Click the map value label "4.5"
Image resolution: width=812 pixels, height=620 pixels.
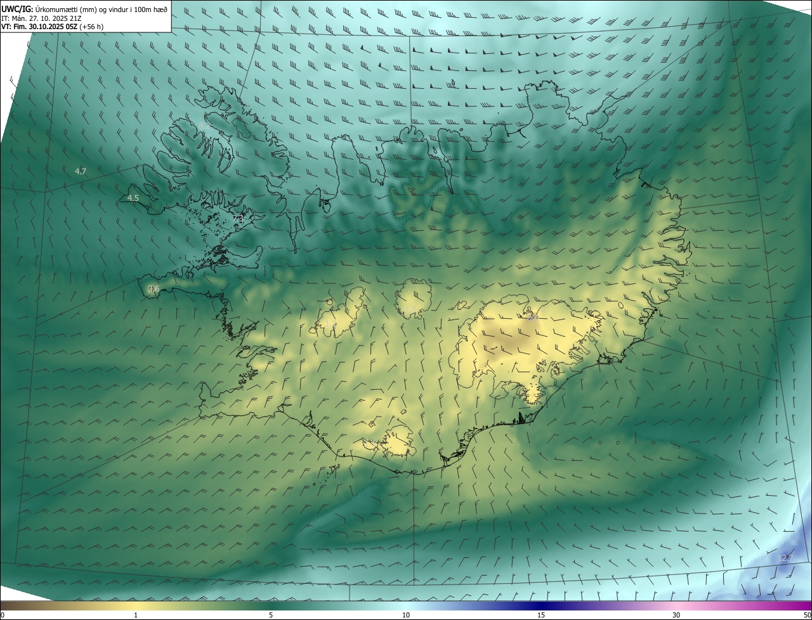click(x=133, y=198)
